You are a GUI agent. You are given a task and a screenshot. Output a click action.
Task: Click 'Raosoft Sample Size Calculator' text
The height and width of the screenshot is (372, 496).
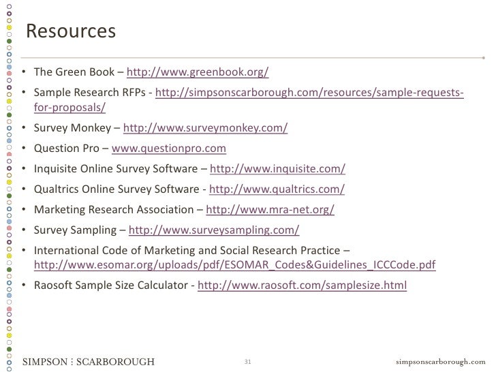tap(110, 285)
